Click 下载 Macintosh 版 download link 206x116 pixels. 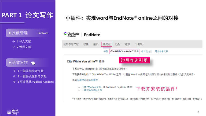[92, 90]
